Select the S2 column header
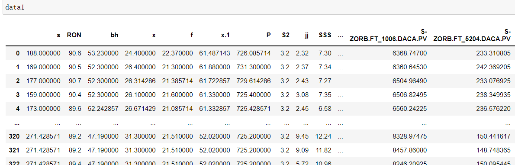This screenshot has height=165, width=515. pyautogui.click(x=286, y=35)
